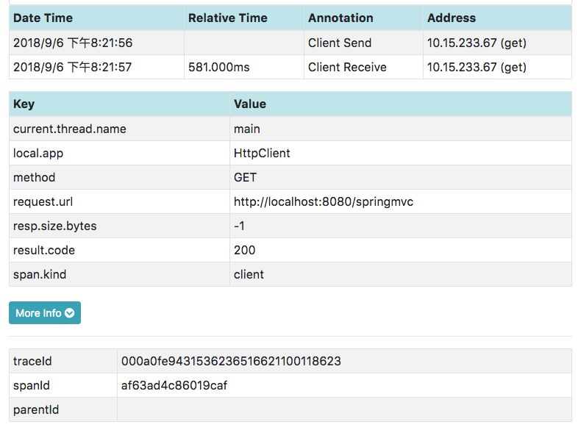The width and height of the screenshot is (581, 430).
Task: Select the 581.000ms relative time value
Action: coord(218,67)
